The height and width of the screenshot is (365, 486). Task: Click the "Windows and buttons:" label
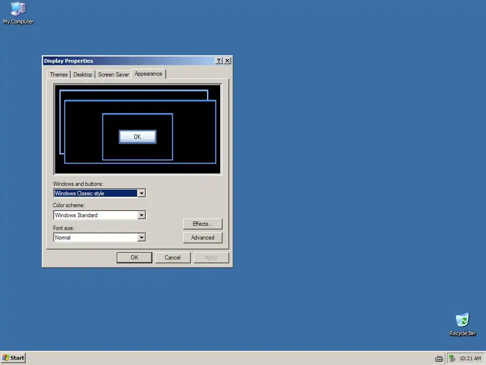tap(78, 184)
